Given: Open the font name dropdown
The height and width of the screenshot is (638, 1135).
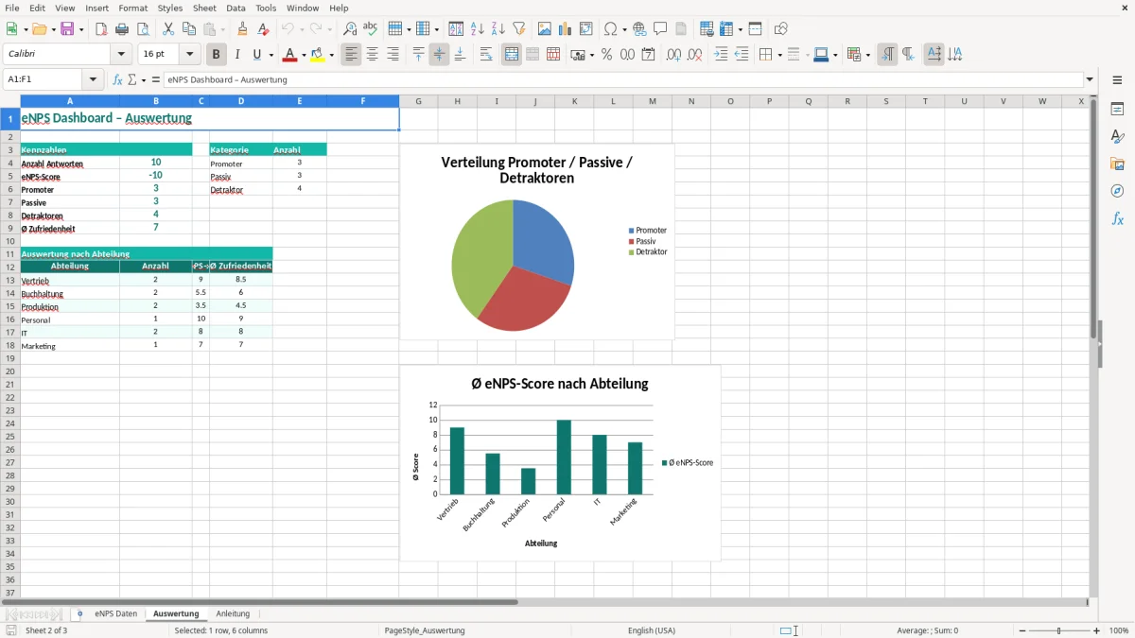Looking at the screenshot, I should pyautogui.click(x=121, y=55).
